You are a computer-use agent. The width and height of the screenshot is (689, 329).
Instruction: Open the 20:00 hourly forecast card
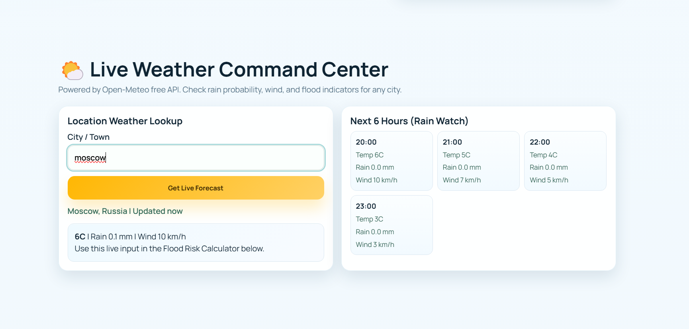pyautogui.click(x=391, y=161)
